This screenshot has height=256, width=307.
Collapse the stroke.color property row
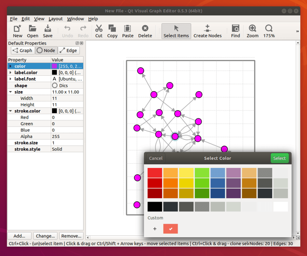(x=10, y=111)
